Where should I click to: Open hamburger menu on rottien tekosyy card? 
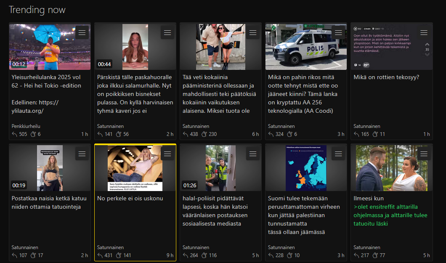424,33
